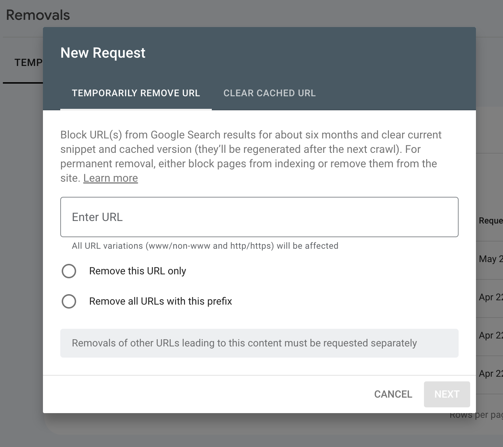Click the Next button
This screenshot has height=447, width=503.
pos(447,394)
